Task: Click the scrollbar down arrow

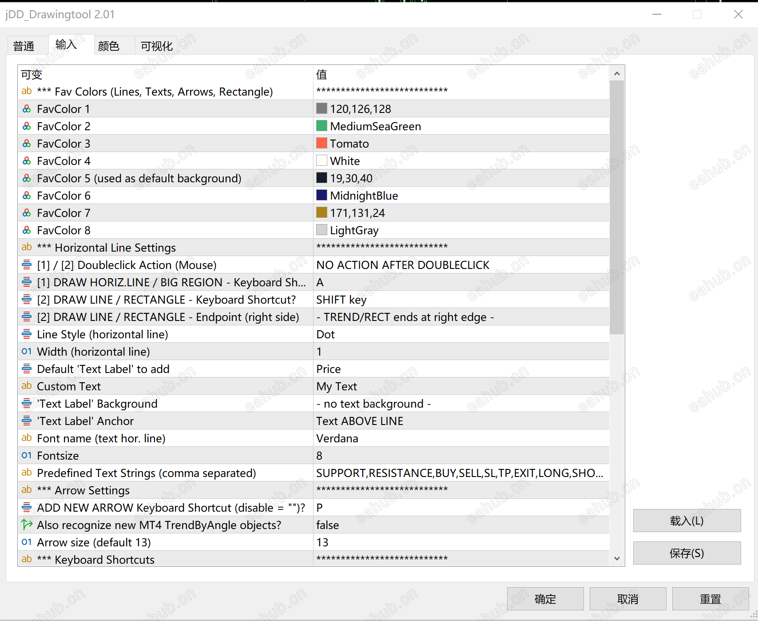Action: pyautogui.click(x=617, y=558)
